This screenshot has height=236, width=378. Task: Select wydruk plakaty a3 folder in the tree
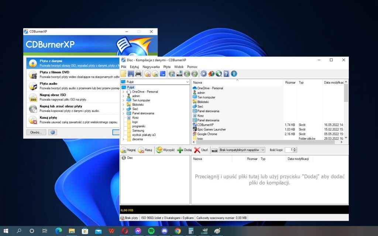[x=144, y=135]
